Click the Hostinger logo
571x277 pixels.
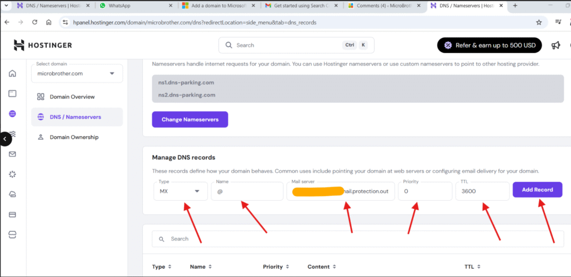(43, 45)
